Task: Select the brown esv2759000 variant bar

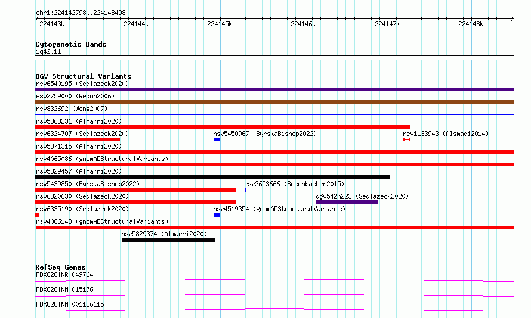Action: [274, 102]
